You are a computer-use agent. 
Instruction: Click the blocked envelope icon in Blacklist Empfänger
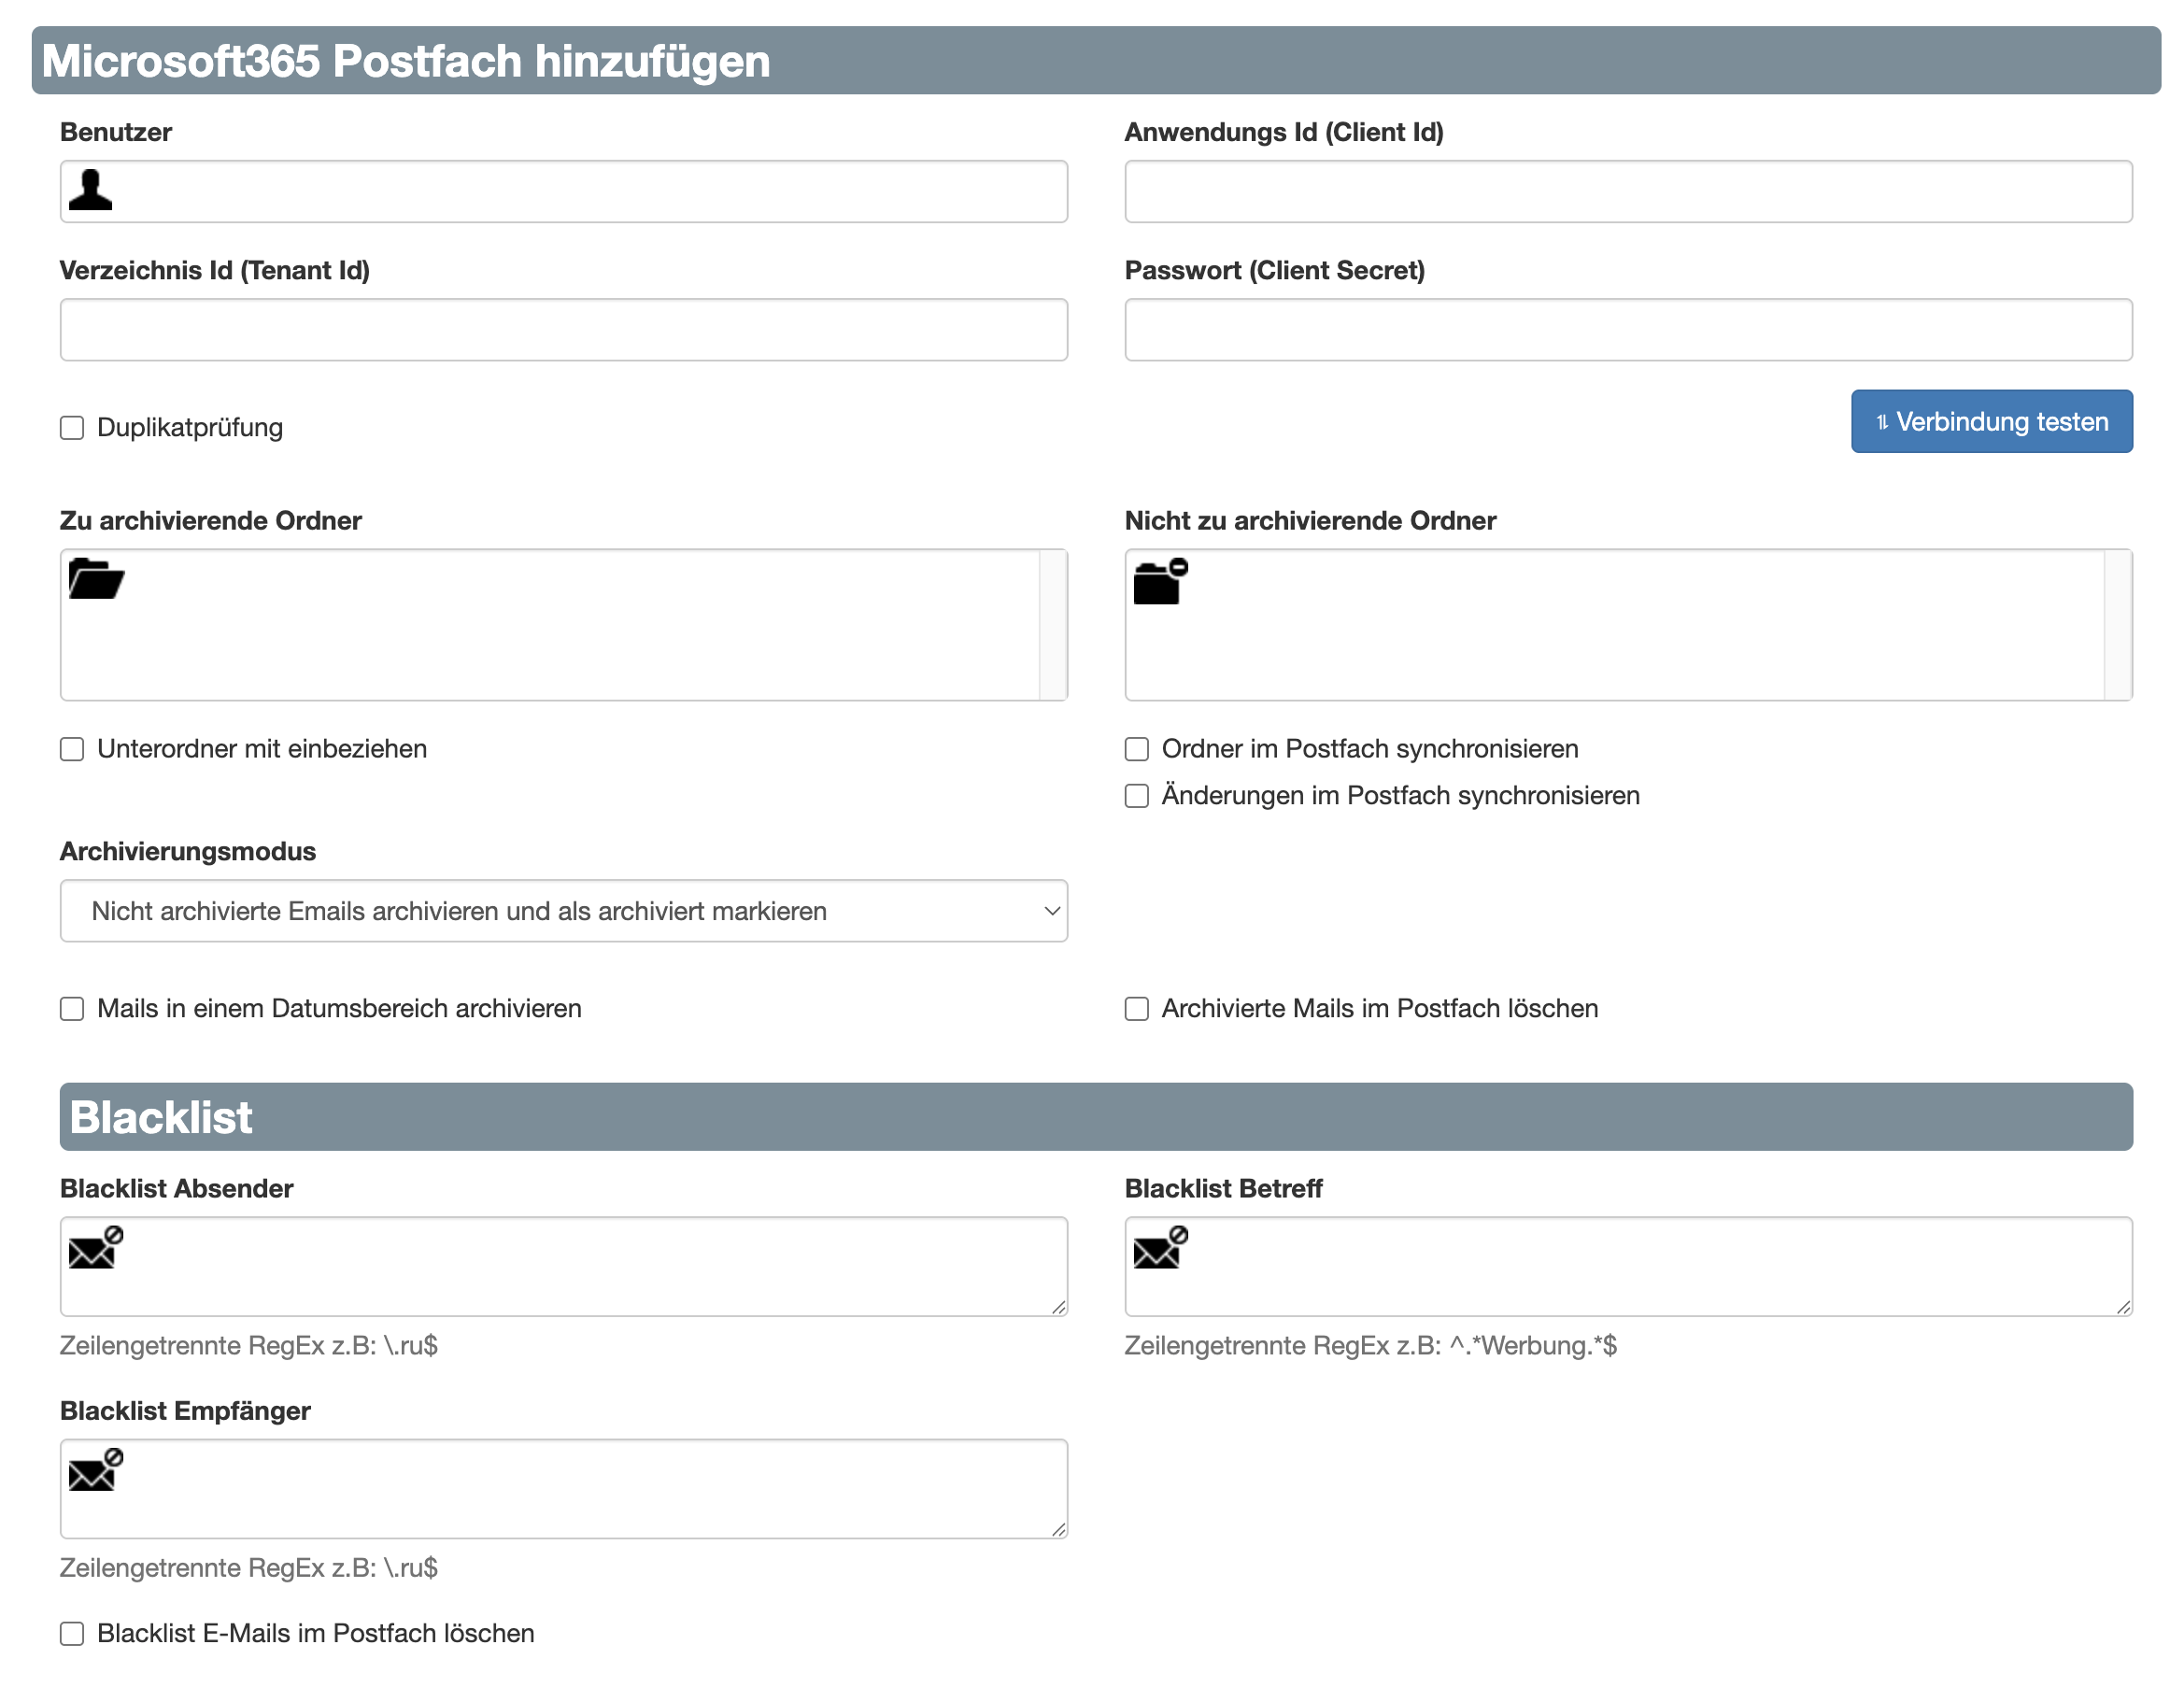pyautogui.click(x=96, y=1469)
